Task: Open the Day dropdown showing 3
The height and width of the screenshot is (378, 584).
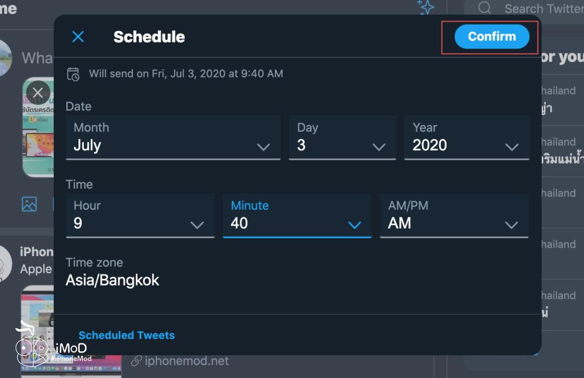Action: point(342,137)
